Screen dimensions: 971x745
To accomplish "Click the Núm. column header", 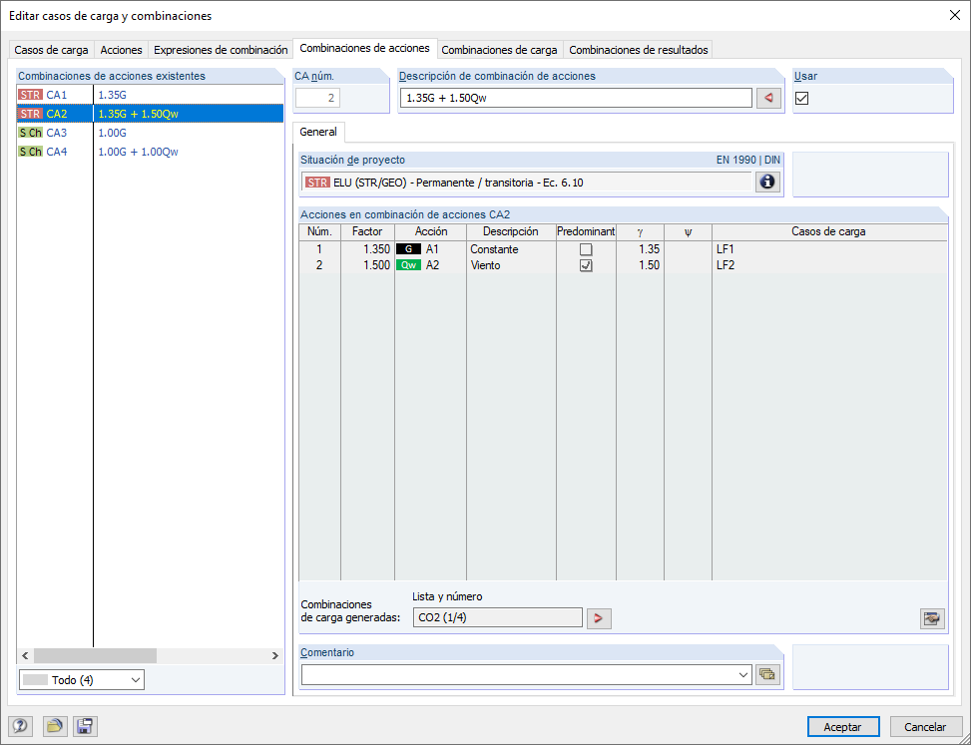I will pos(319,232).
